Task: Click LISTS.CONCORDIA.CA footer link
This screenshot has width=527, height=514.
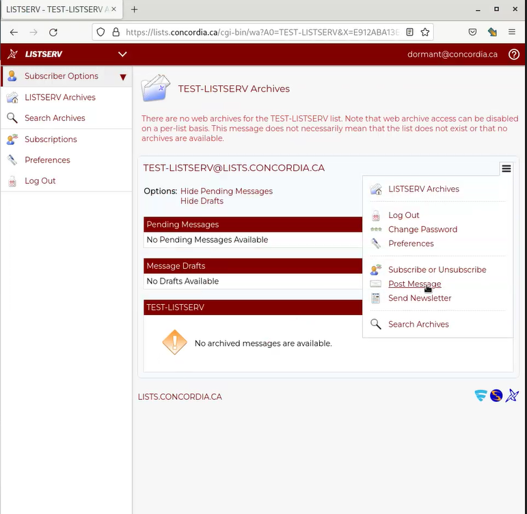Action: (x=180, y=396)
